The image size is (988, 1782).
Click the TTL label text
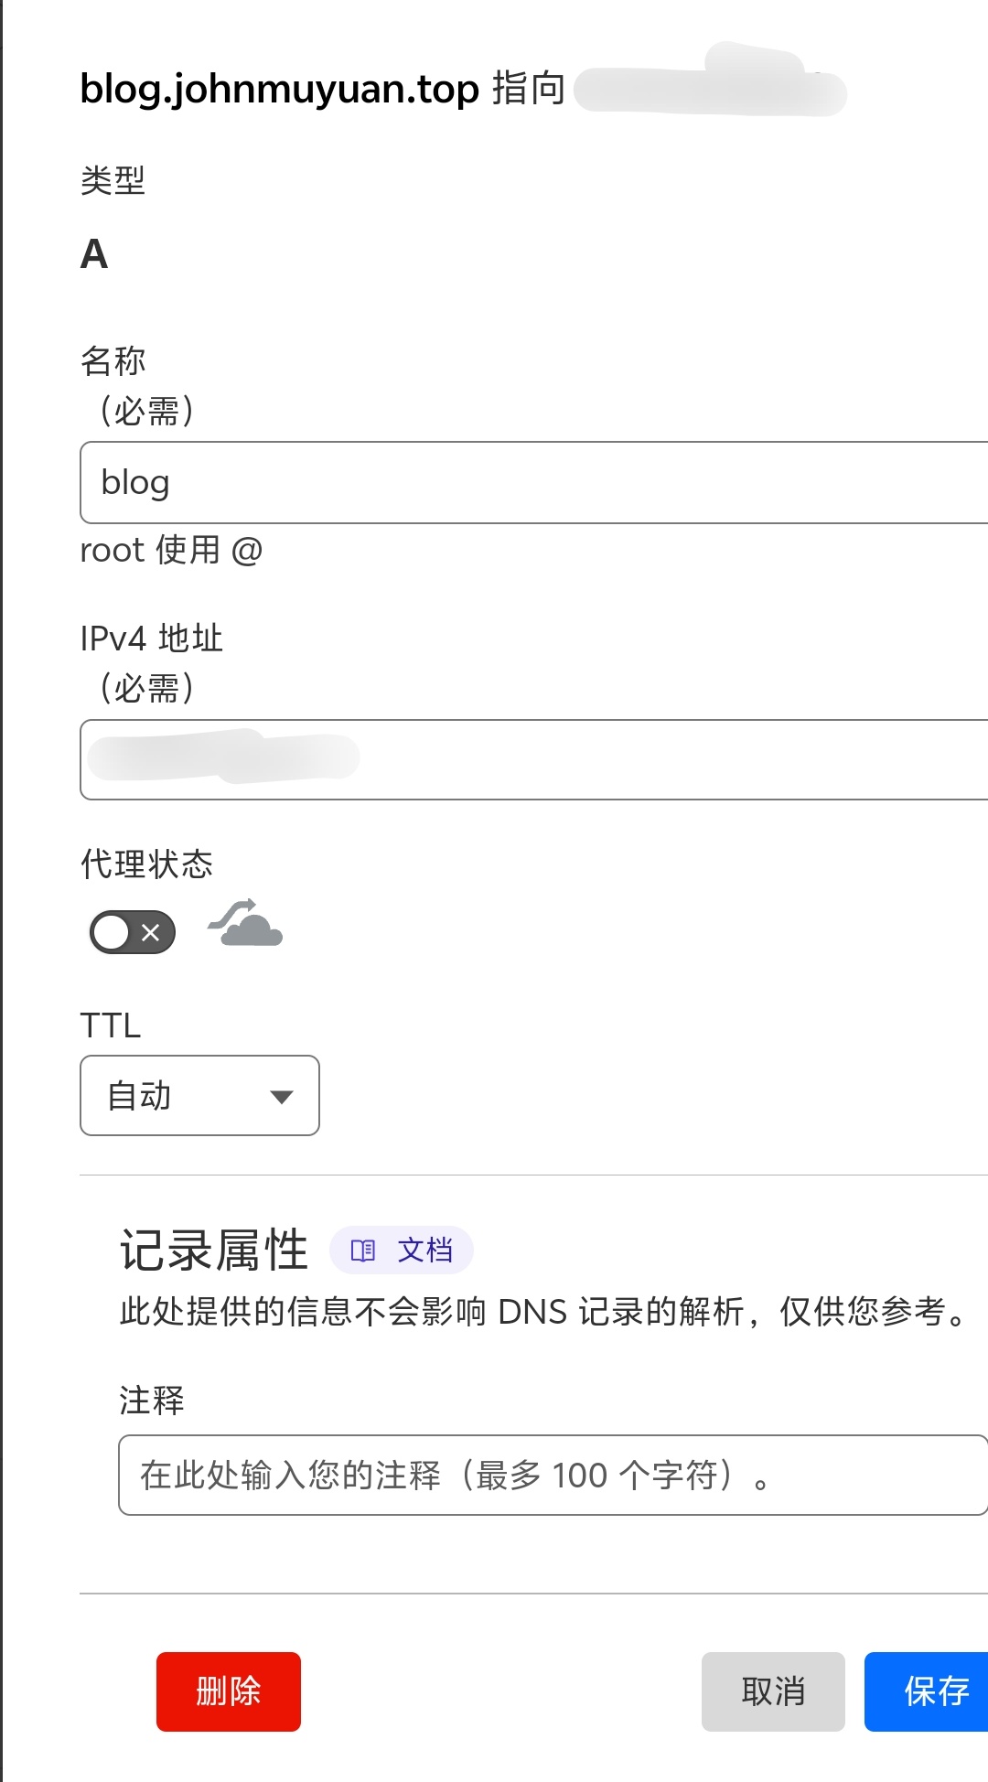tap(111, 1025)
